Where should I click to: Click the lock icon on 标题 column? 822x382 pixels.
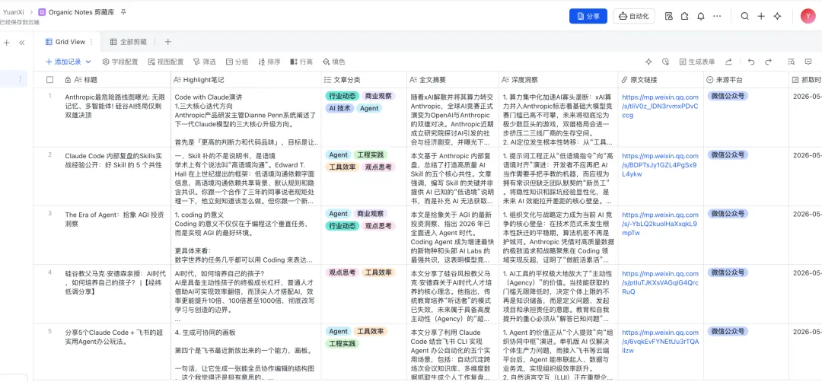coord(68,80)
